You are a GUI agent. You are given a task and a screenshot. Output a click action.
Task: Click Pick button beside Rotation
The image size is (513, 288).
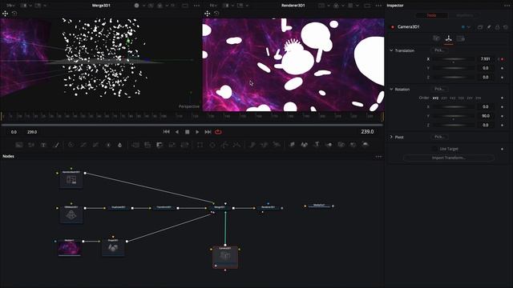point(439,89)
